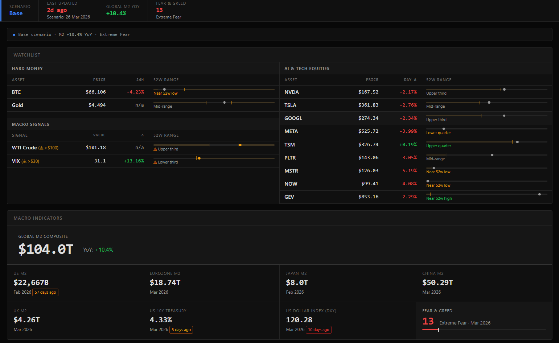Click the 57 days ago badge under US M2
559x343 pixels.
[x=45, y=292]
